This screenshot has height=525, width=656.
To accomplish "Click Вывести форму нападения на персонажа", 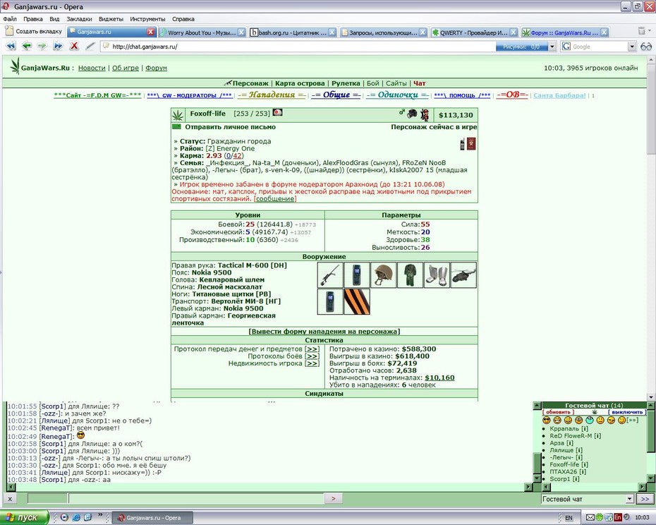I will pyautogui.click(x=324, y=331).
